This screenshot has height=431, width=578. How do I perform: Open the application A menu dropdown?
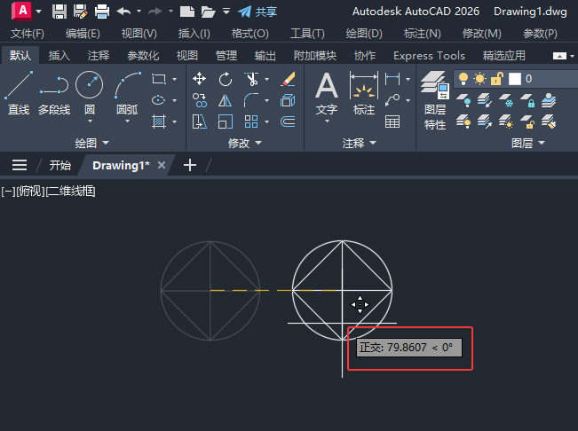point(39,12)
